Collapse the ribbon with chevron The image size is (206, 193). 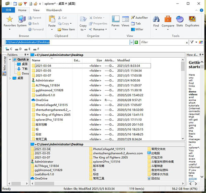[196, 10]
